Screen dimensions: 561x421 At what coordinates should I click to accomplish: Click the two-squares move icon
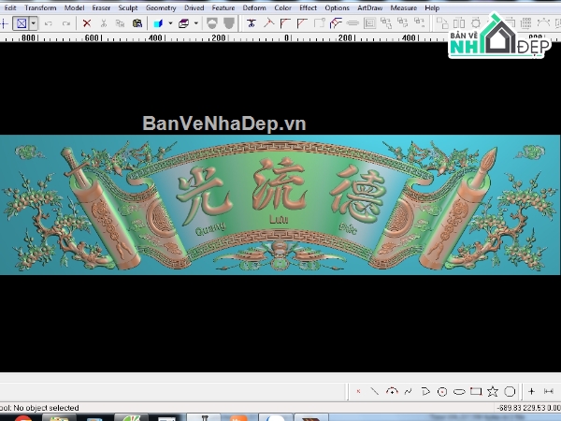[x=442, y=23]
